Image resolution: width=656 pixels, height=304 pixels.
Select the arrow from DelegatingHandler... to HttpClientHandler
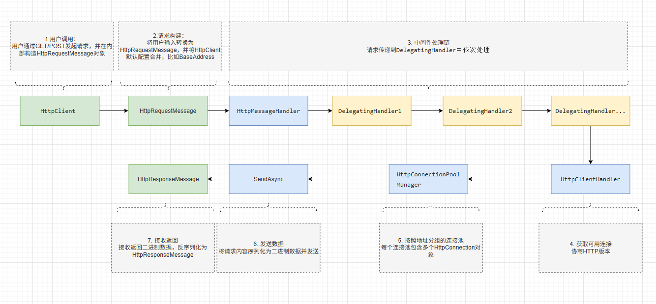(x=590, y=145)
